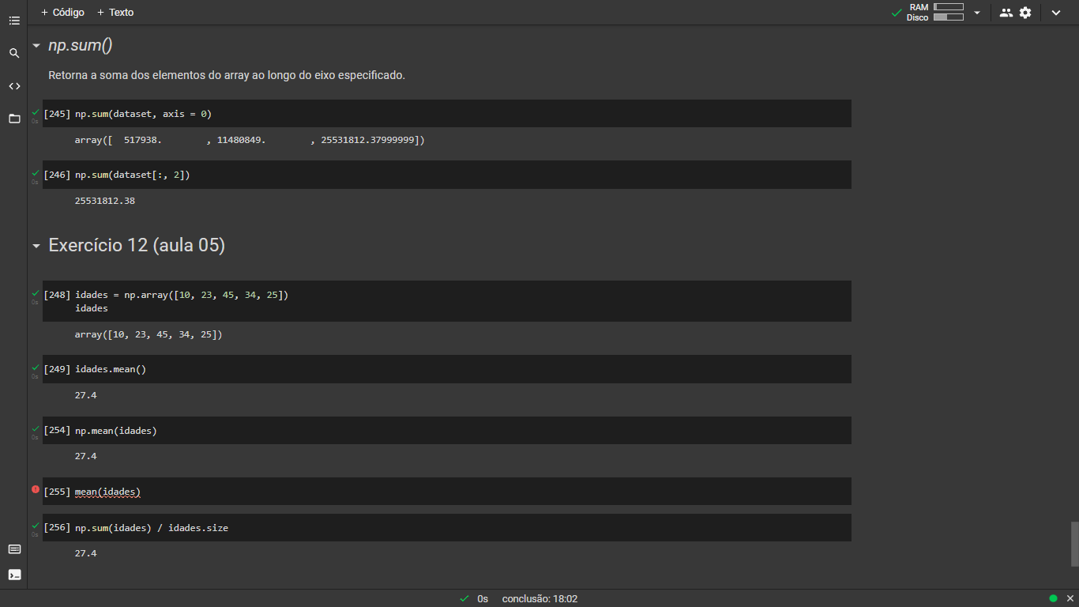
Task: Click code cell mean(idades) with error
Action: point(447,491)
